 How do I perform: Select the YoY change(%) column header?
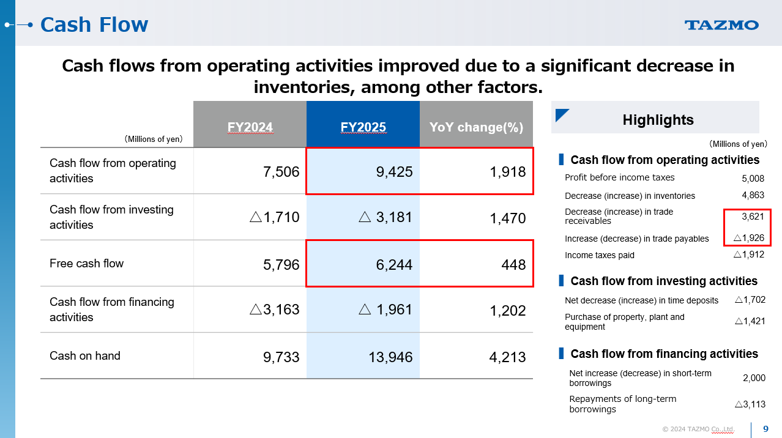tap(476, 127)
